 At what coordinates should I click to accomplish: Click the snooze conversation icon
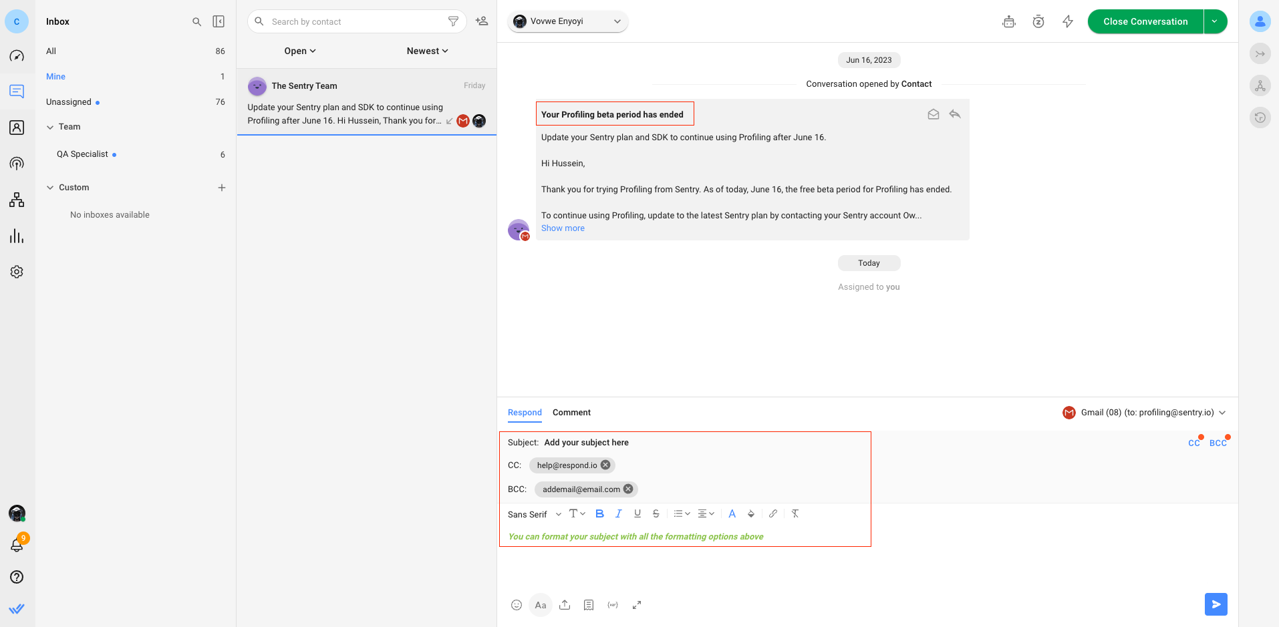point(1038,21)
